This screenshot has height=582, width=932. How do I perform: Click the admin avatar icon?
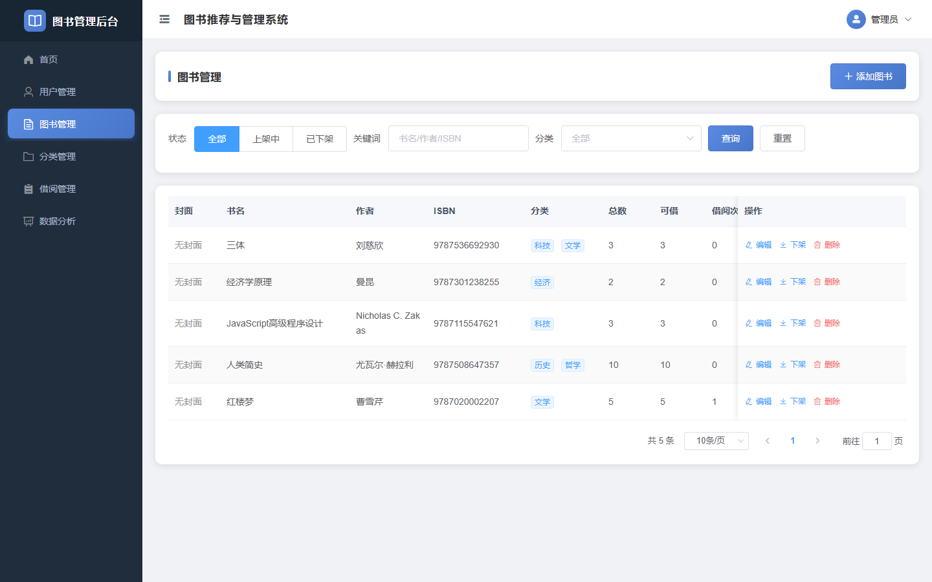[856, 19]
